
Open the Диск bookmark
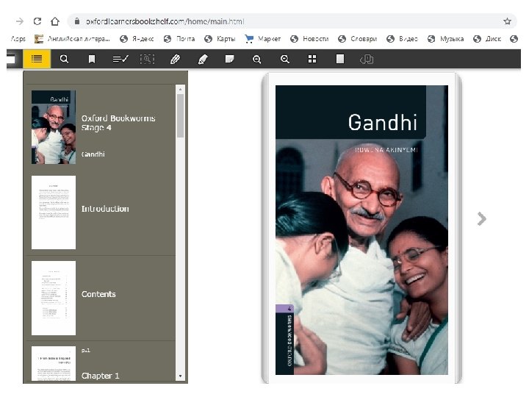[x=487, y=39]
